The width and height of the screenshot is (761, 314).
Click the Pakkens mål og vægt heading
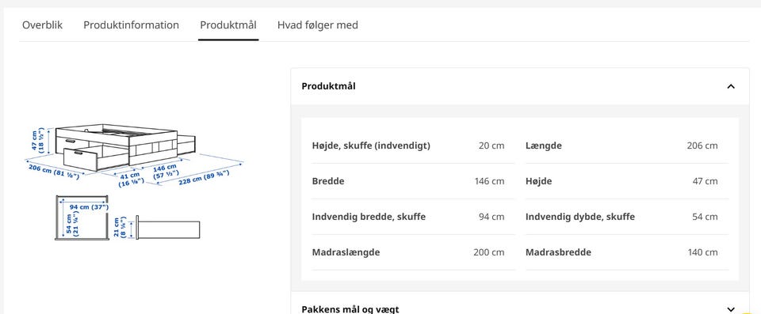point(350,309)
